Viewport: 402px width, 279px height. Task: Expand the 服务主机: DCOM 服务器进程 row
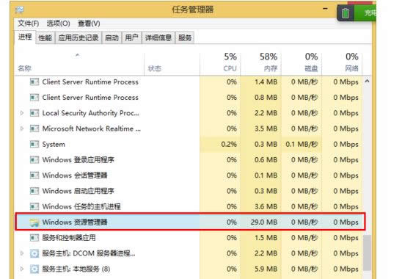coord(22,253)
